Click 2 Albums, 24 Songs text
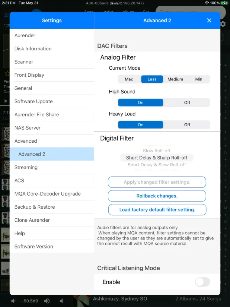Screen dimensions: 230x307 [x=198, y=299]
